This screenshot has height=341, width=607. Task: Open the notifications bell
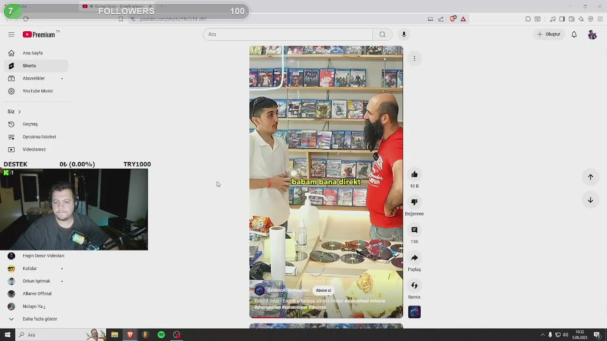click(574, 34)
